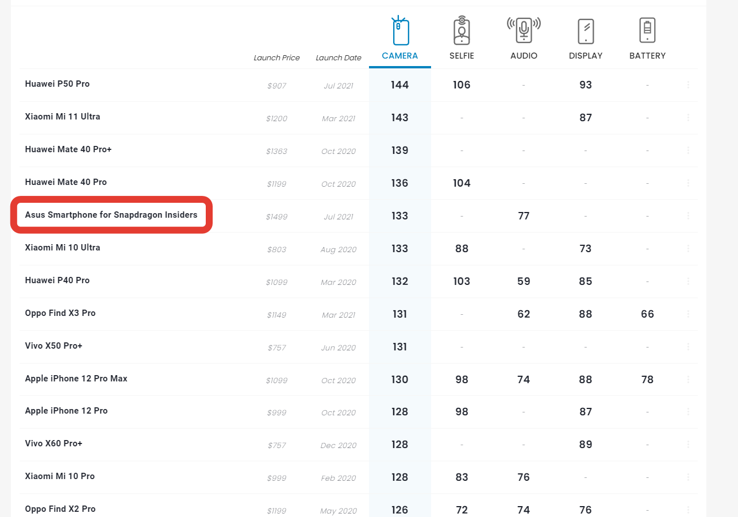Open the Huawei Mate 40 Pro link with camera score 136
Viewport: 738px width, 517px height.
tap(66, 182)
